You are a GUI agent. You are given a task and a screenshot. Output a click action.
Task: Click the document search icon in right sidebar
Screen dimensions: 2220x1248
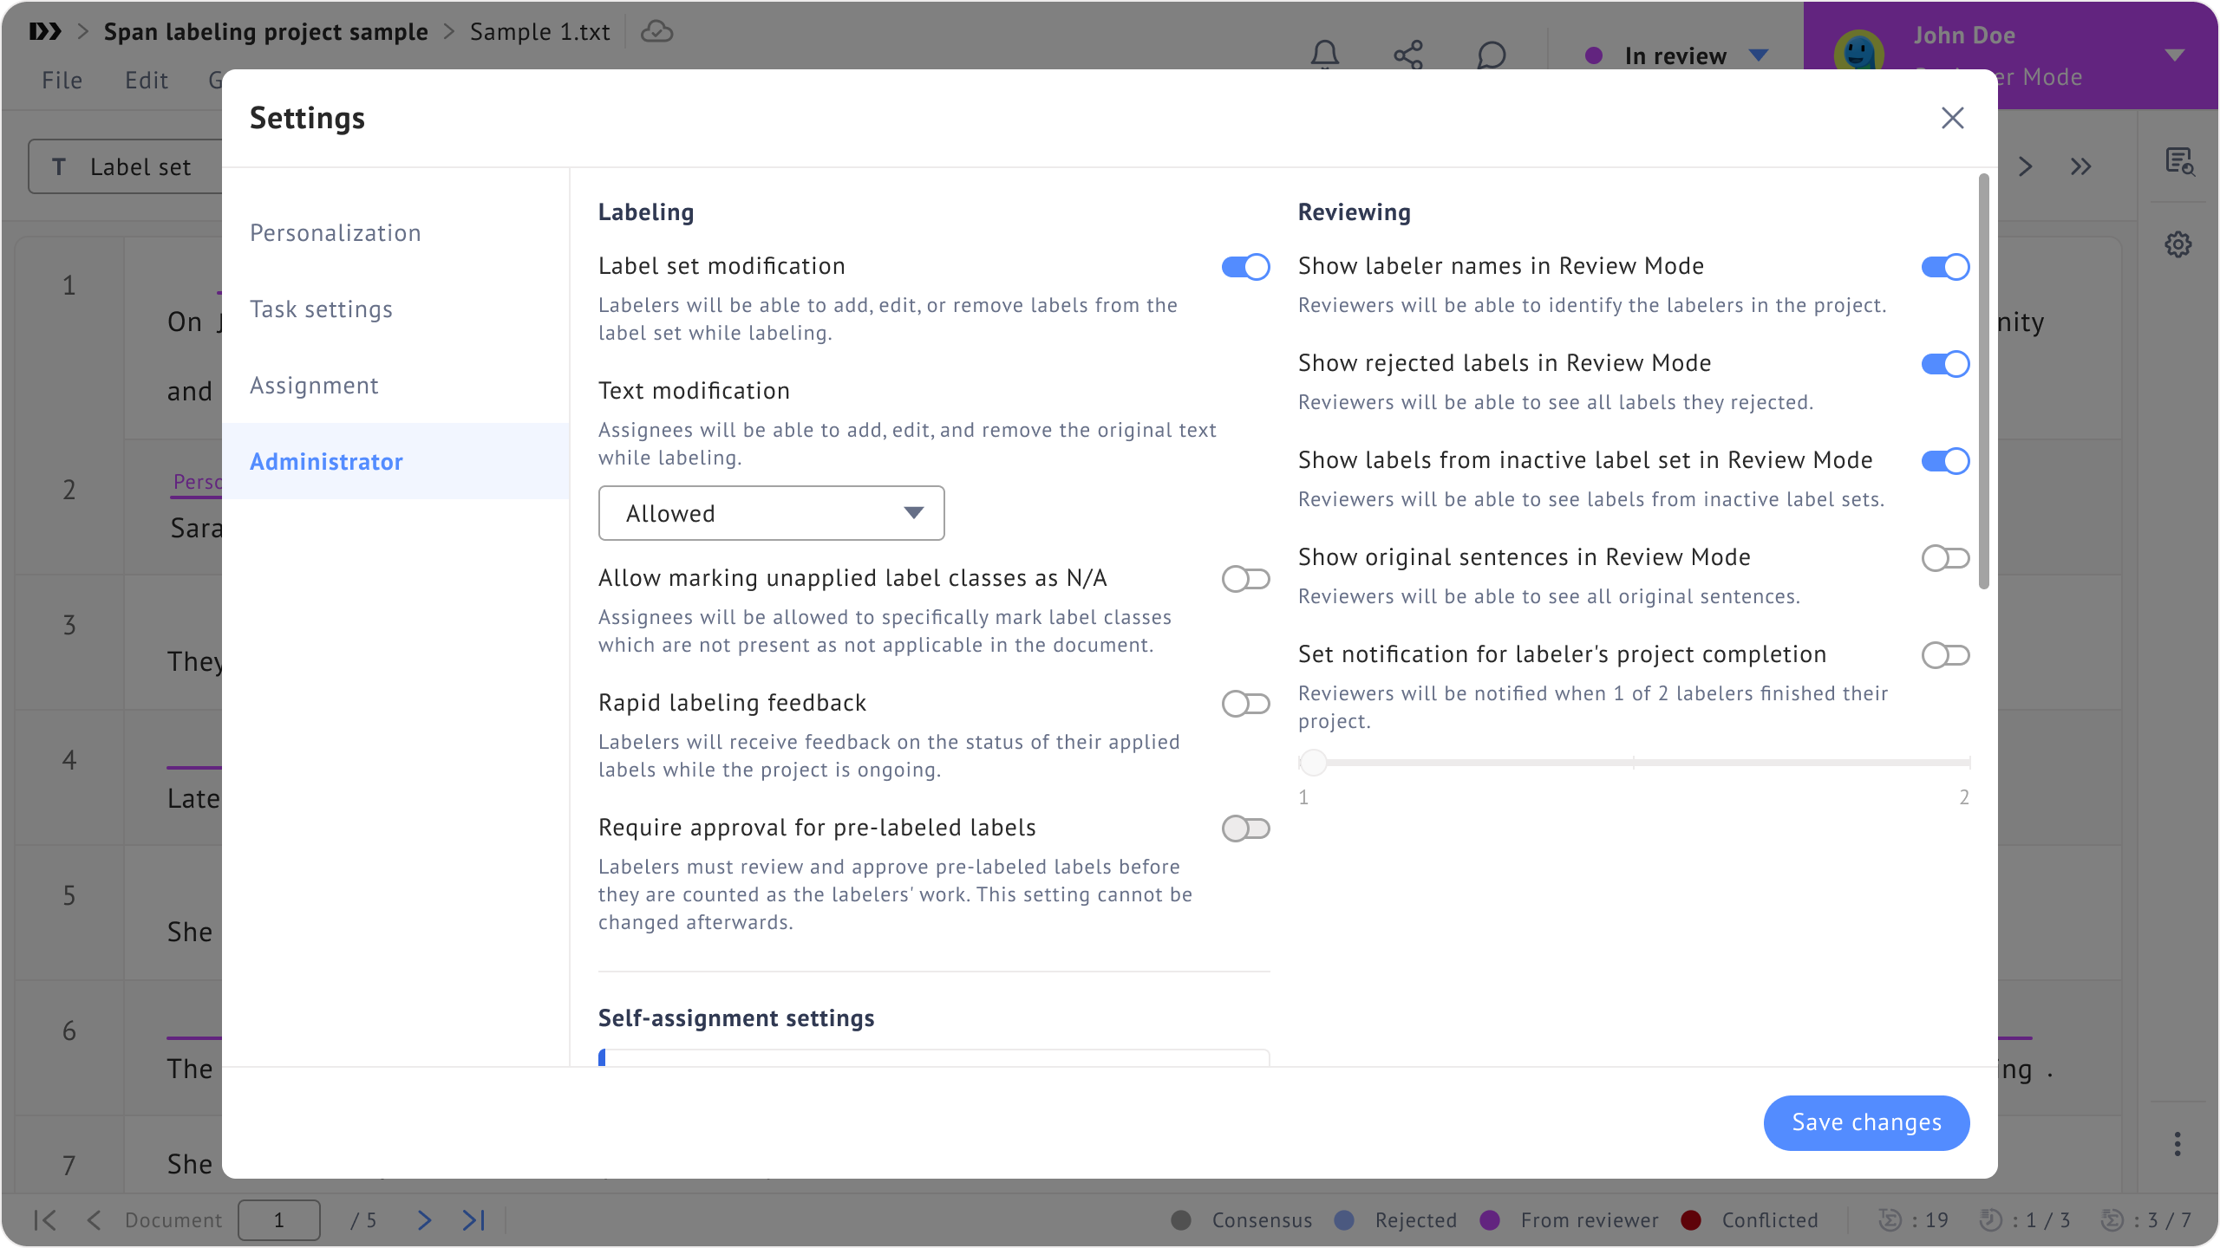pos(2178,162)
